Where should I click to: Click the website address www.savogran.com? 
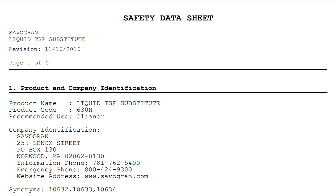(116, 176)
